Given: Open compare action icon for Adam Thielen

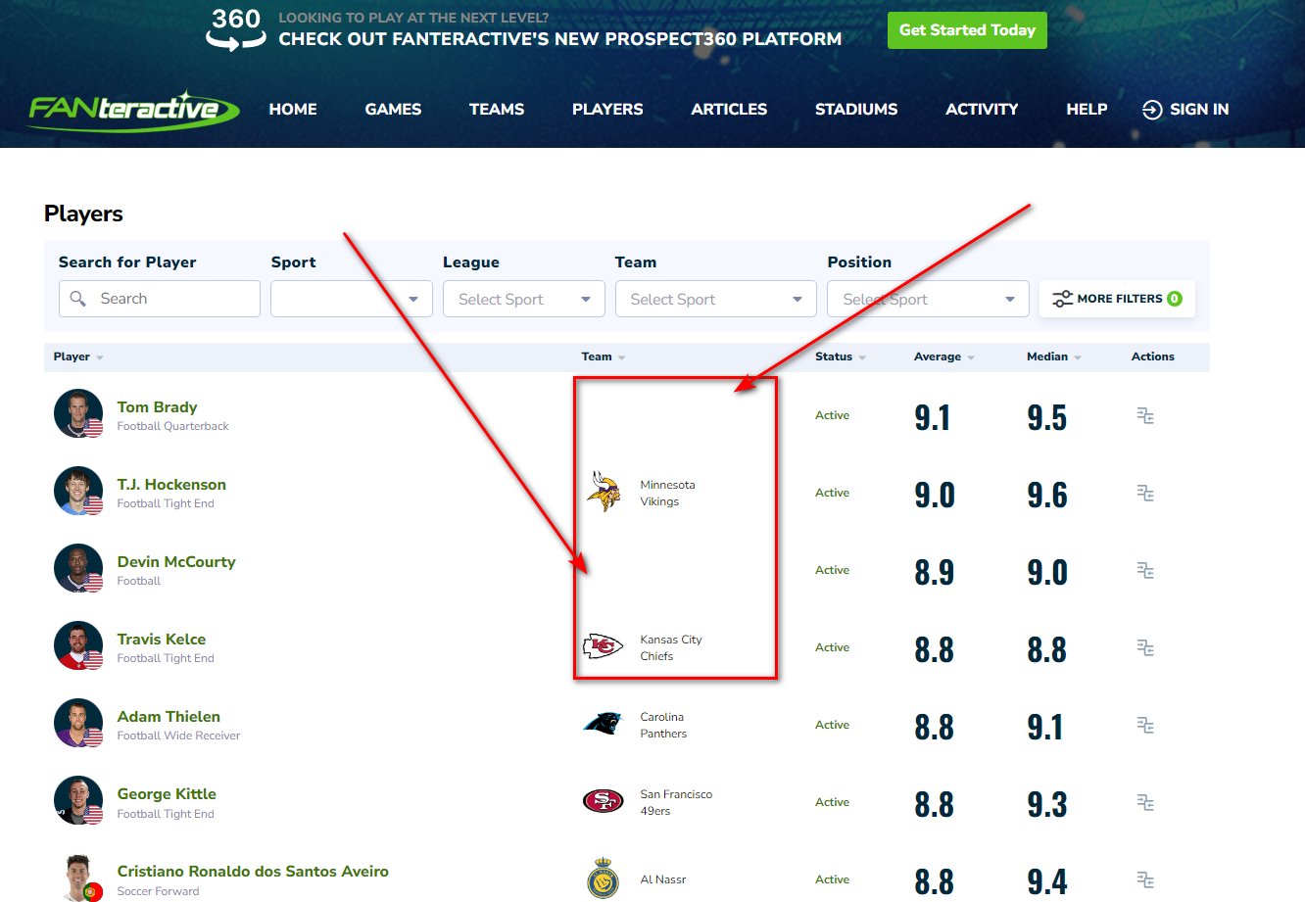Looking at the screenshot, I should pos(1145,726).
